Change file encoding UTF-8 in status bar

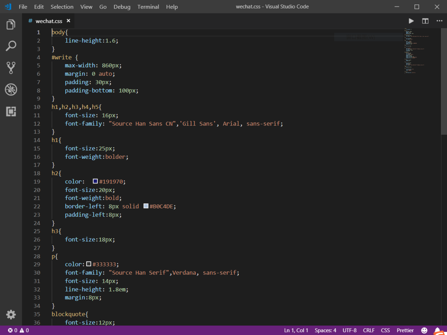click(x=349, y=330)
